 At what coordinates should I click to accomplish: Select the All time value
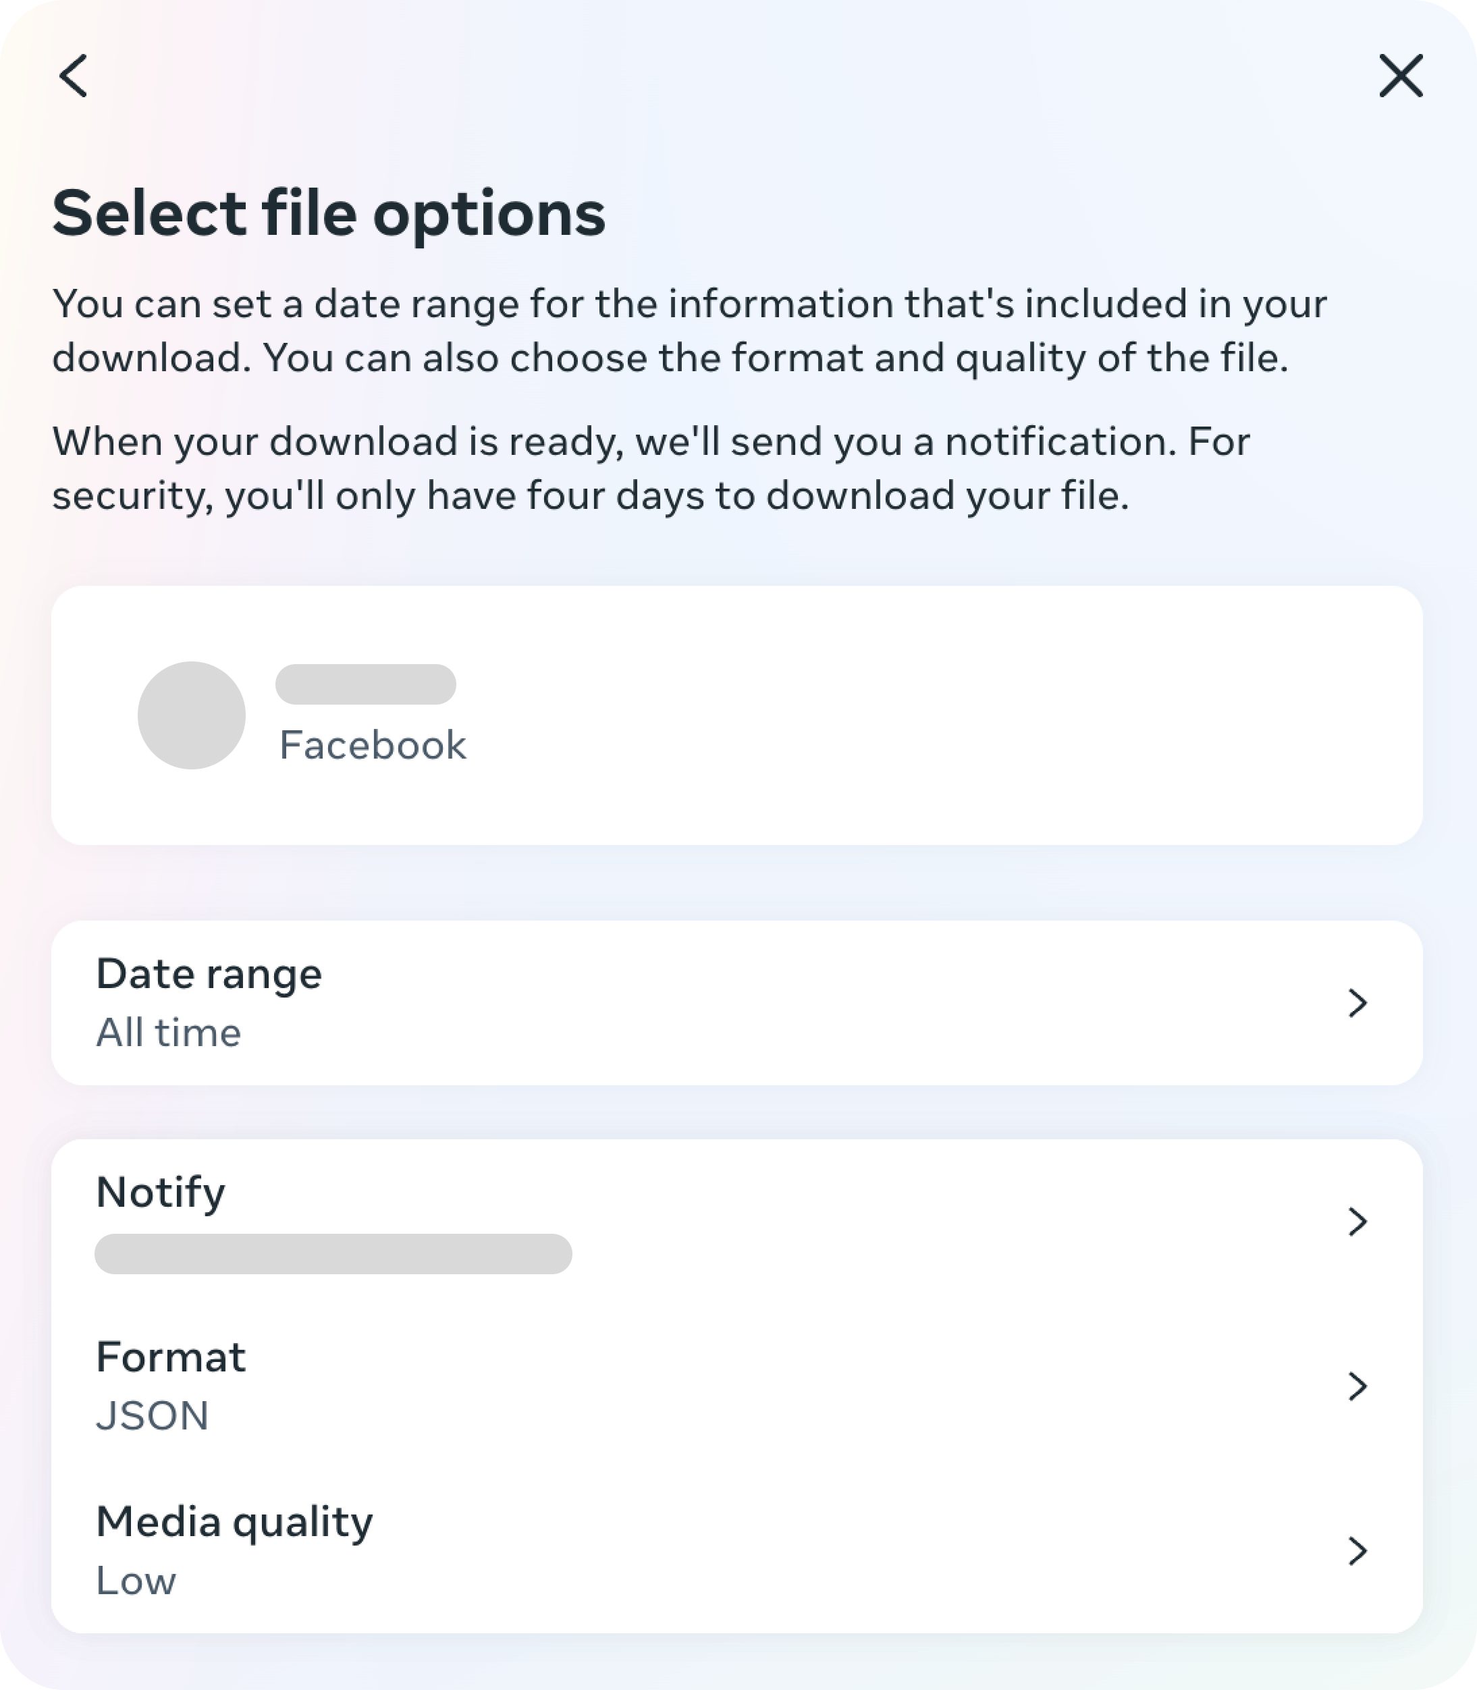click(167, 1033)
